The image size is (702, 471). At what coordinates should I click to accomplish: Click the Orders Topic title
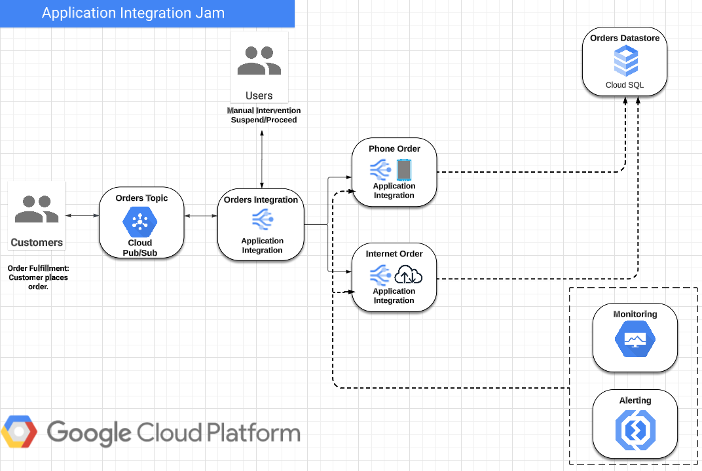[x=141, y=198]
